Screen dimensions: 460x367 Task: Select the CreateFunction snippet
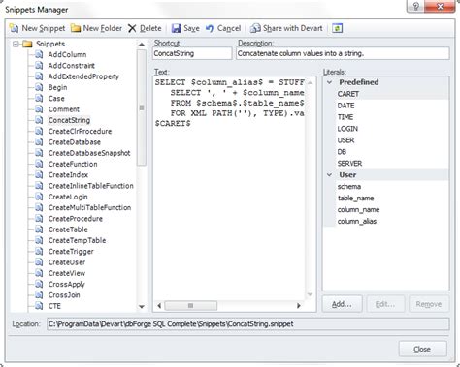pos(73,164)
